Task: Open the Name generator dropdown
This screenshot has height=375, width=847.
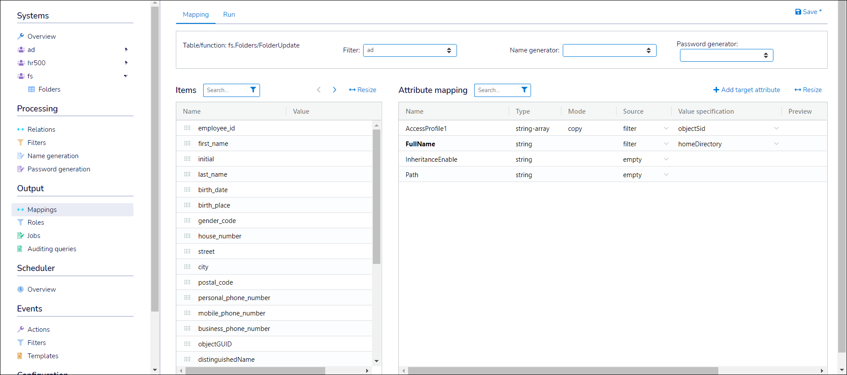Action: (609, 50)
